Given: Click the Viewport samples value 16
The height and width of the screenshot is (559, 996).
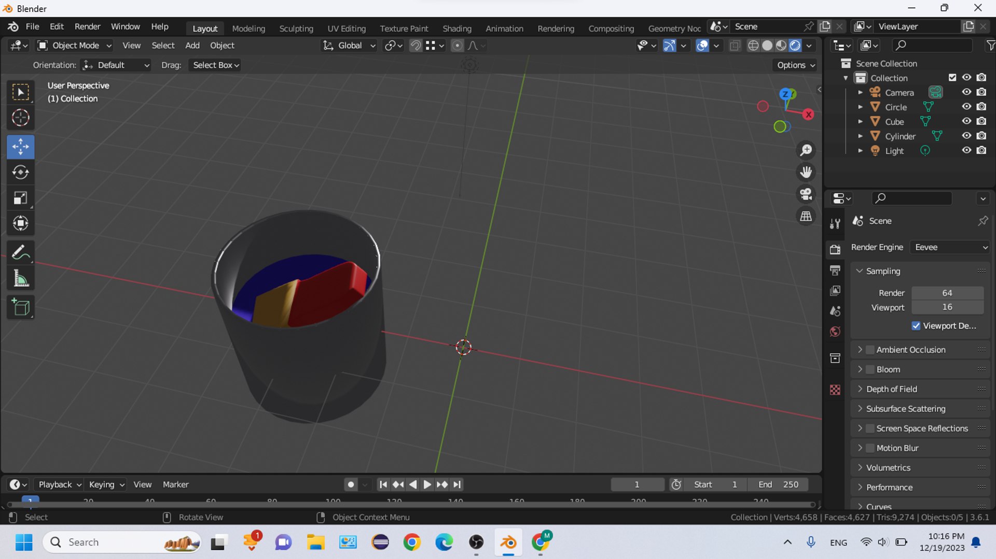Looking at the screenshot, I should (x=947, y=307).
